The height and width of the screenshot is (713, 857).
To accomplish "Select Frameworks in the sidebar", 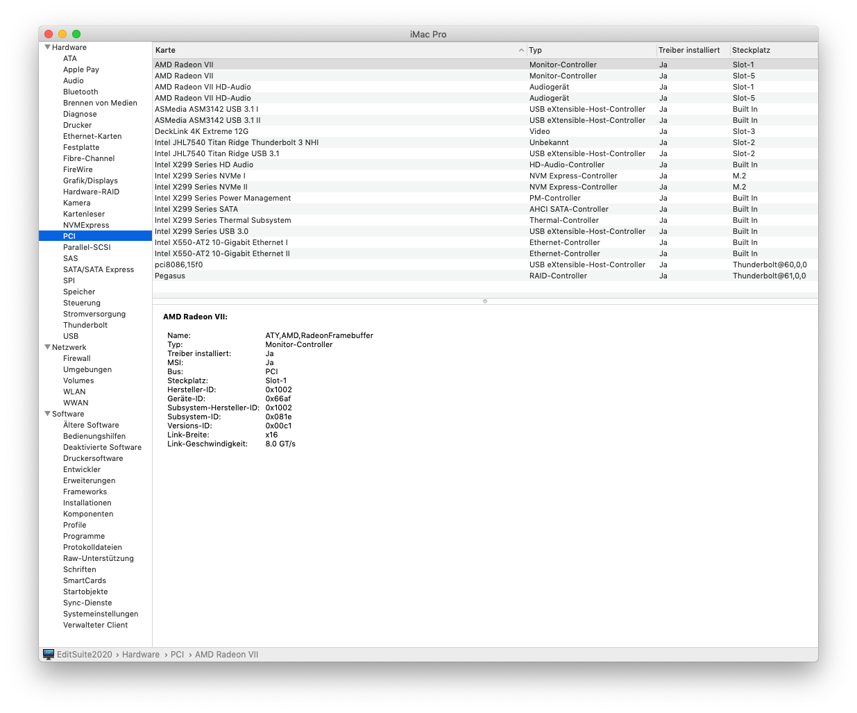I will (x=85, y=492).
